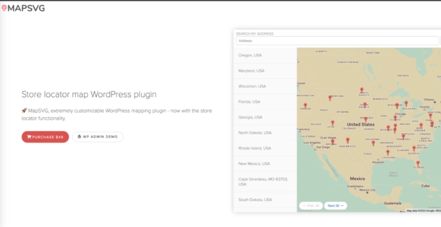Click the map marker on Oklahoma
441x227 pixels.
(x=373, y=143)
